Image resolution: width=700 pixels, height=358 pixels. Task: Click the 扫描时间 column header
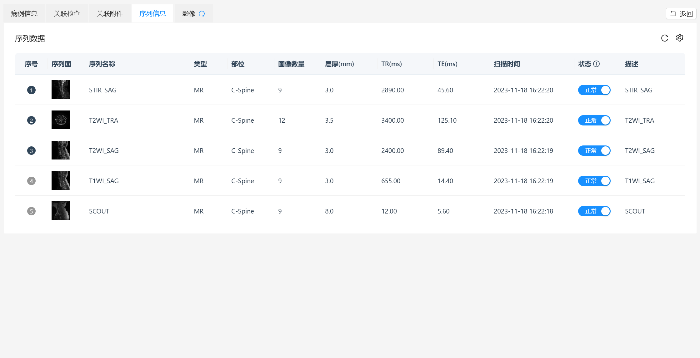coord(507,64)
